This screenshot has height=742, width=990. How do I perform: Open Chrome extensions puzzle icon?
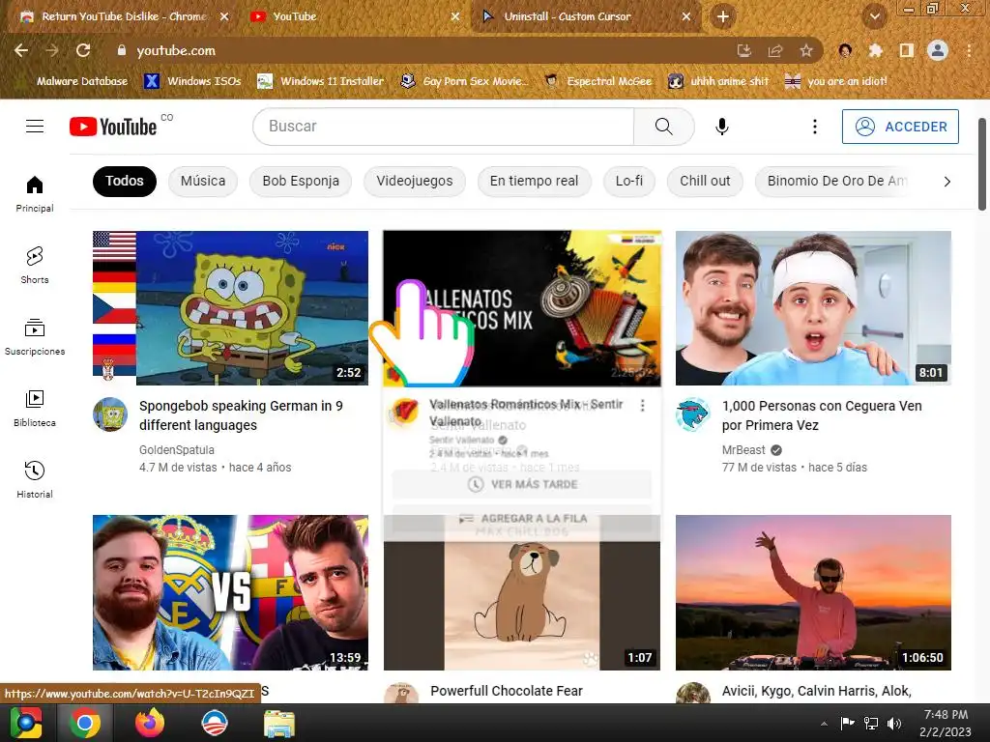[875, 50]
